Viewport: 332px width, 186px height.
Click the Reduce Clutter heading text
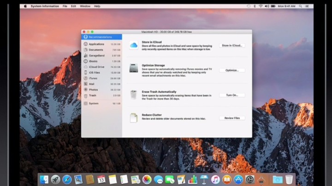point(152,115)
